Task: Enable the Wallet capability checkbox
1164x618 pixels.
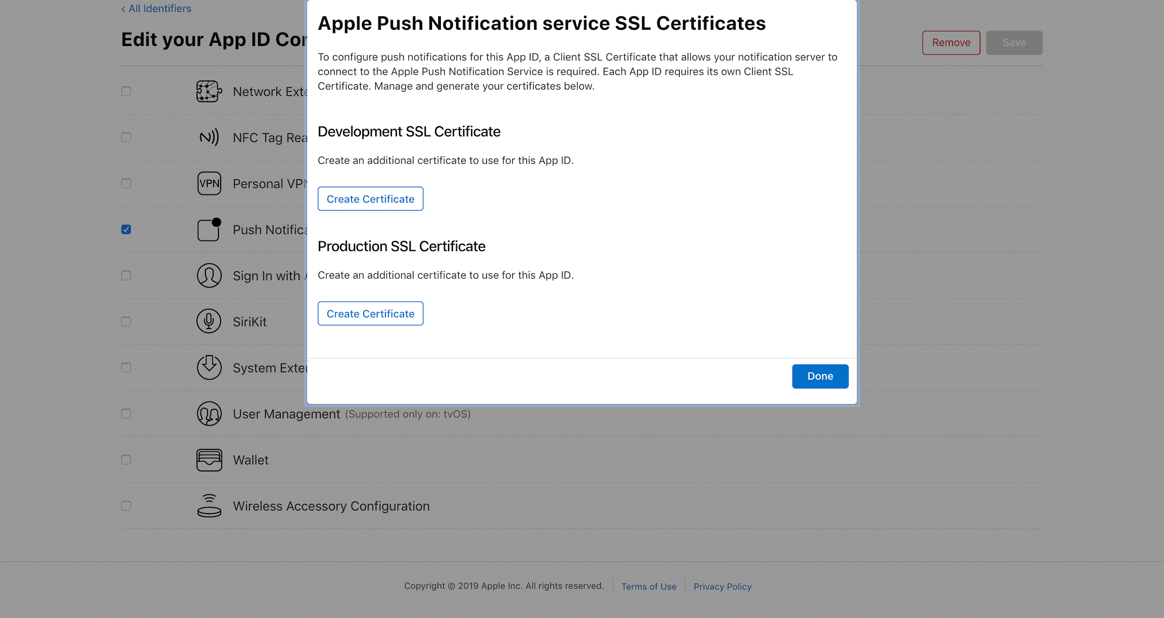Action: click(x=125, y=459)
